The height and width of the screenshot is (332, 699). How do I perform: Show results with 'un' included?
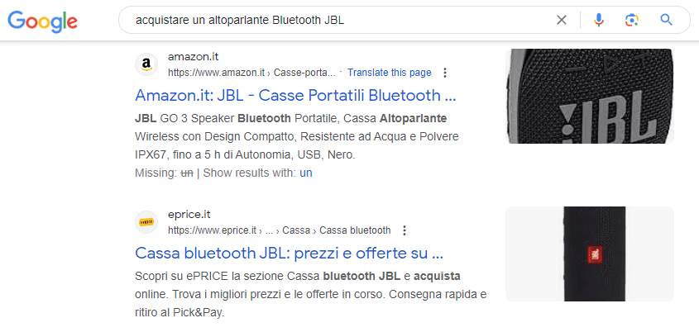click(x=305, y=173)
